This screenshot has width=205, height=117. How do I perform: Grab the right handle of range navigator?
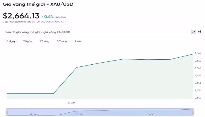tap(194, 112)
